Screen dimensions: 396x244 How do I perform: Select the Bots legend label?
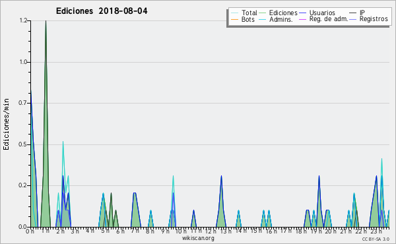coord(248,19)
